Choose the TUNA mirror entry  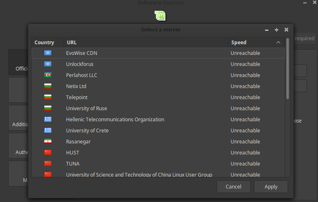click(x=158, y=163)
